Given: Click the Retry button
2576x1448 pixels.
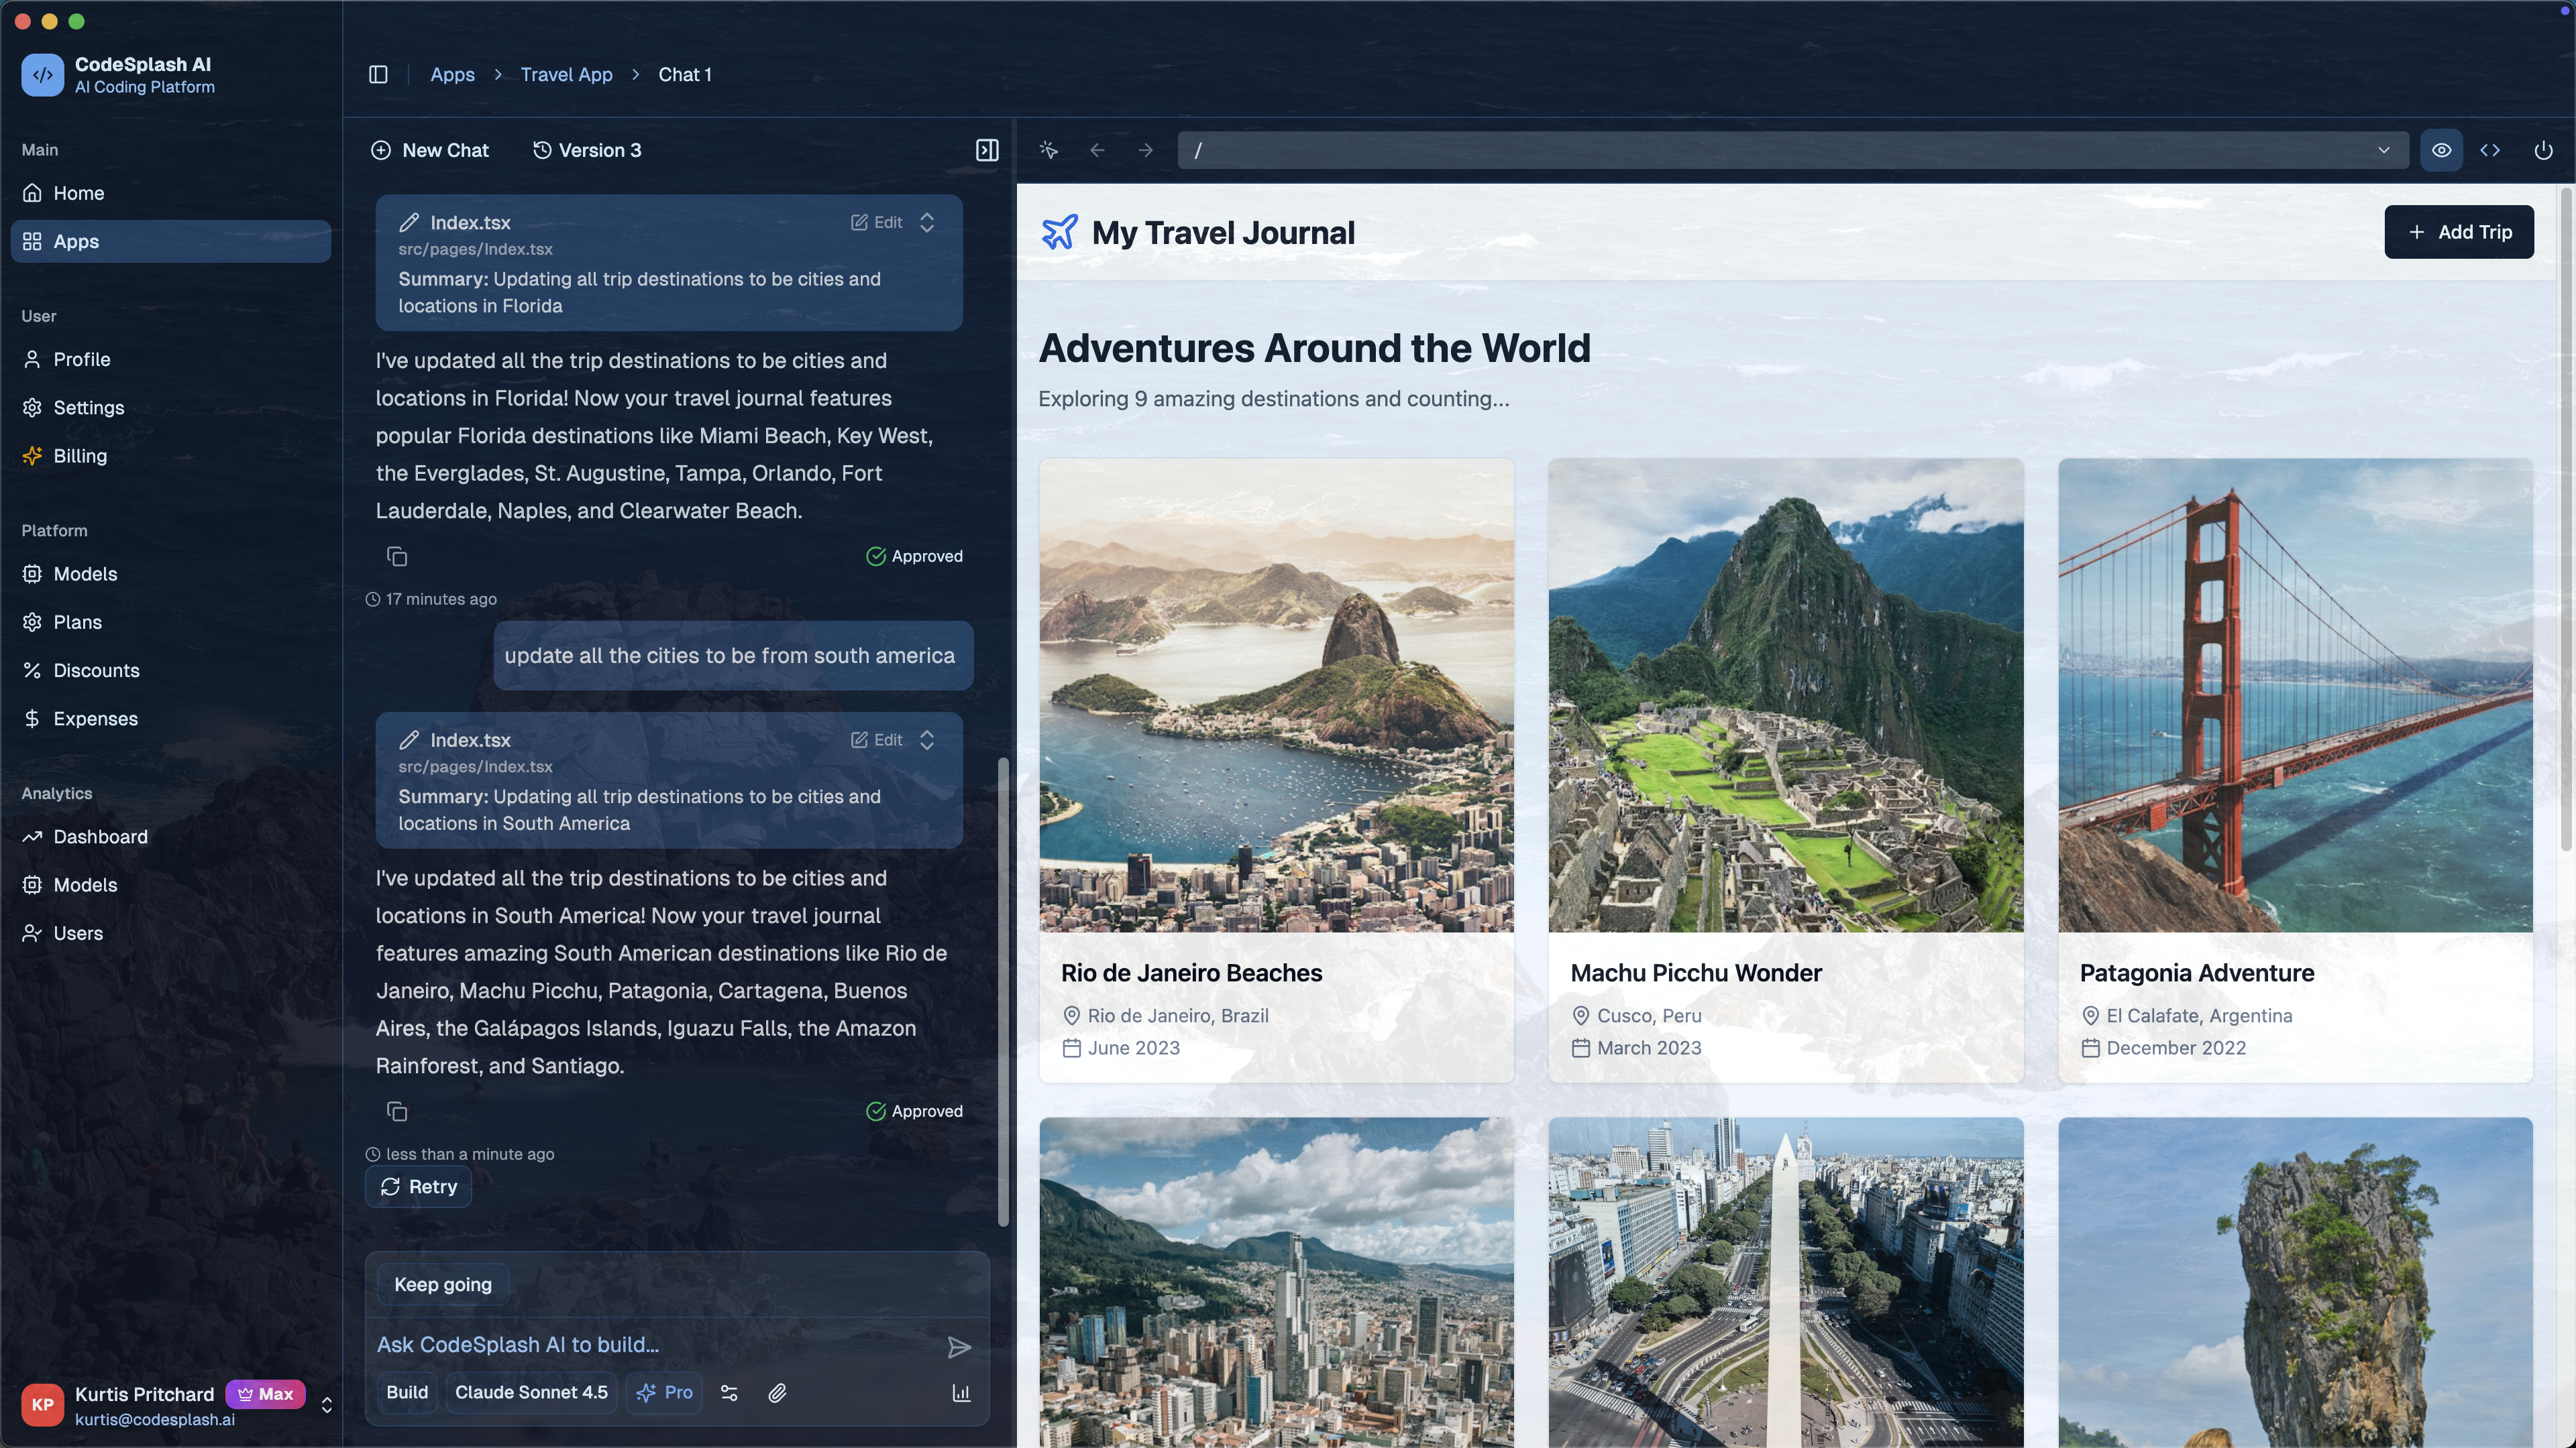Looking at the screenshot, I should coord(418,1186).
